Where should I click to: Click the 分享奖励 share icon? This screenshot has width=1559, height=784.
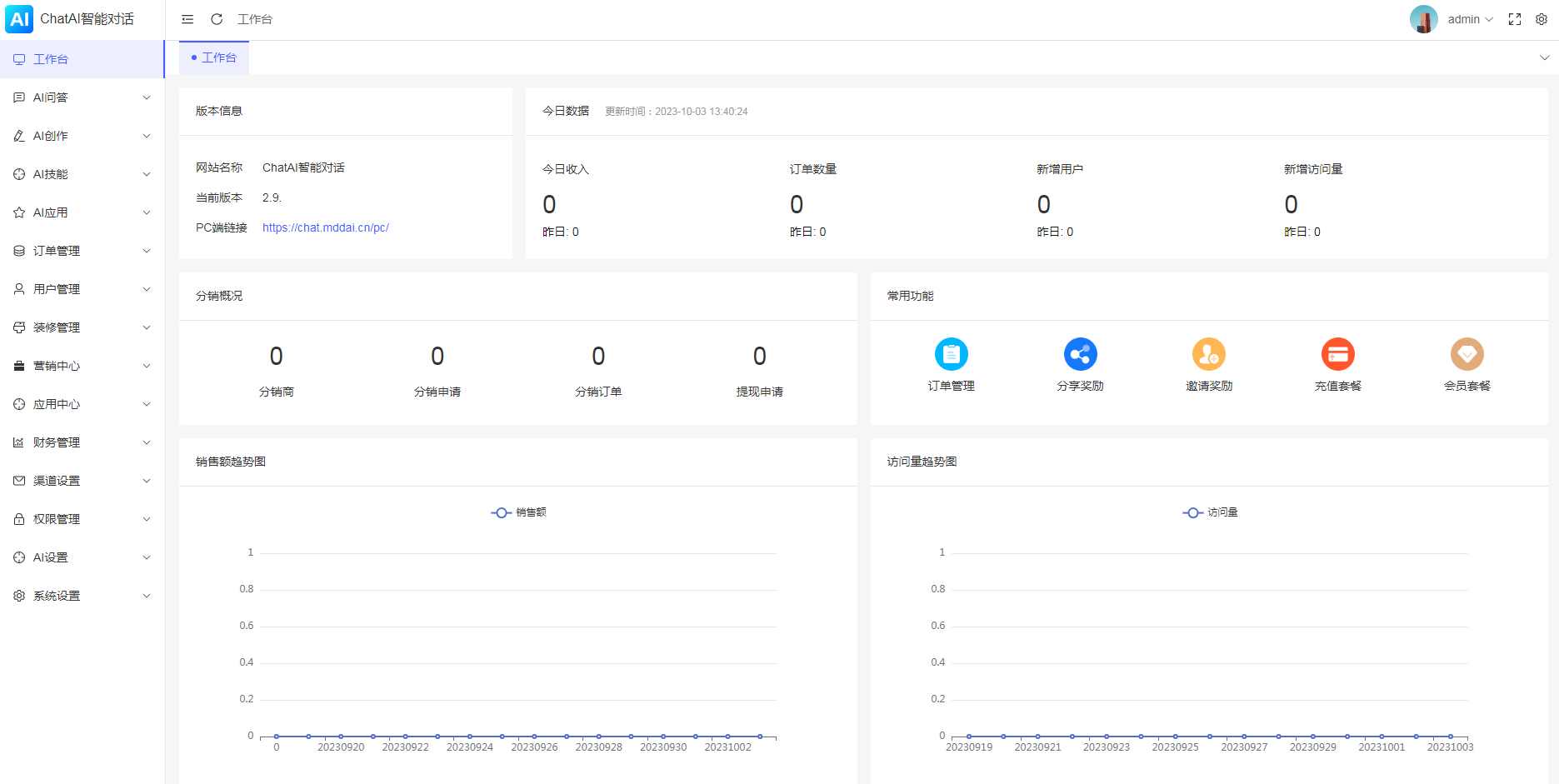coord(1080,353)
